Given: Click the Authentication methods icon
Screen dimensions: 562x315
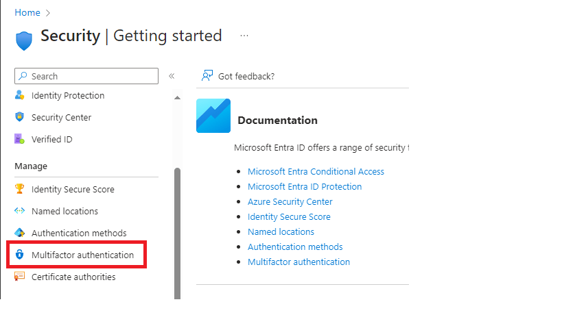Looking at the screenshot, I should pos(19,234).
